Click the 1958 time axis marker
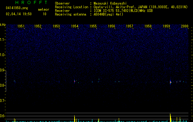 tap(148, 26)
